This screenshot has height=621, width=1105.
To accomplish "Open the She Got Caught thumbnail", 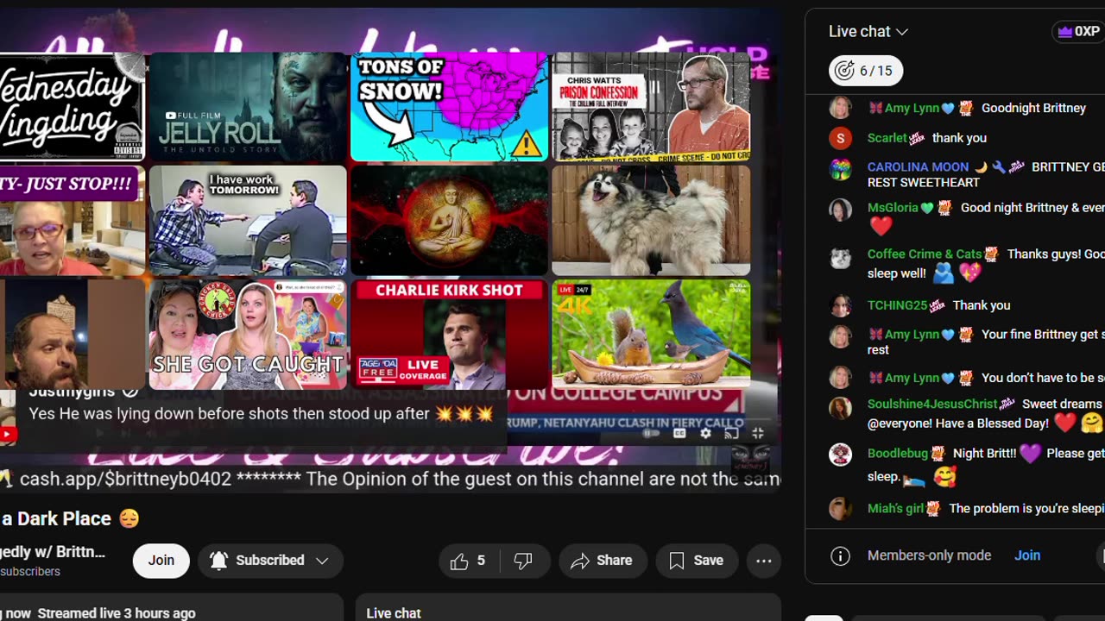I will (248, 335).
